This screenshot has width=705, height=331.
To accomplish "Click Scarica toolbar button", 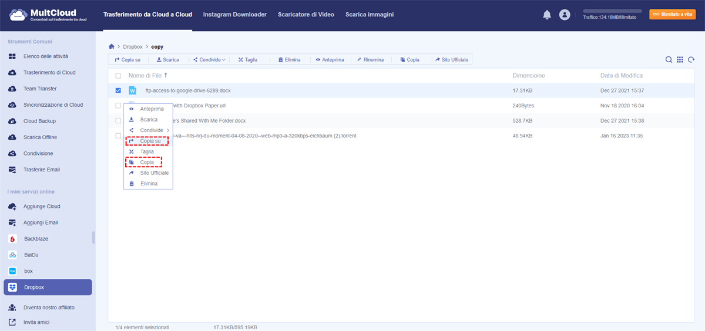I will pyautogui.click(x=167, y=60).
